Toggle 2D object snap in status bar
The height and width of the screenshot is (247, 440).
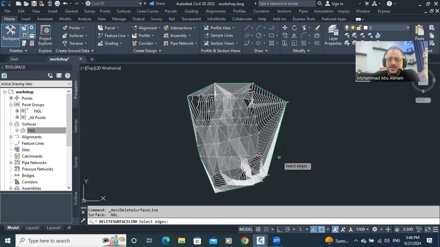pyautogui.click(x=321, y=229)
